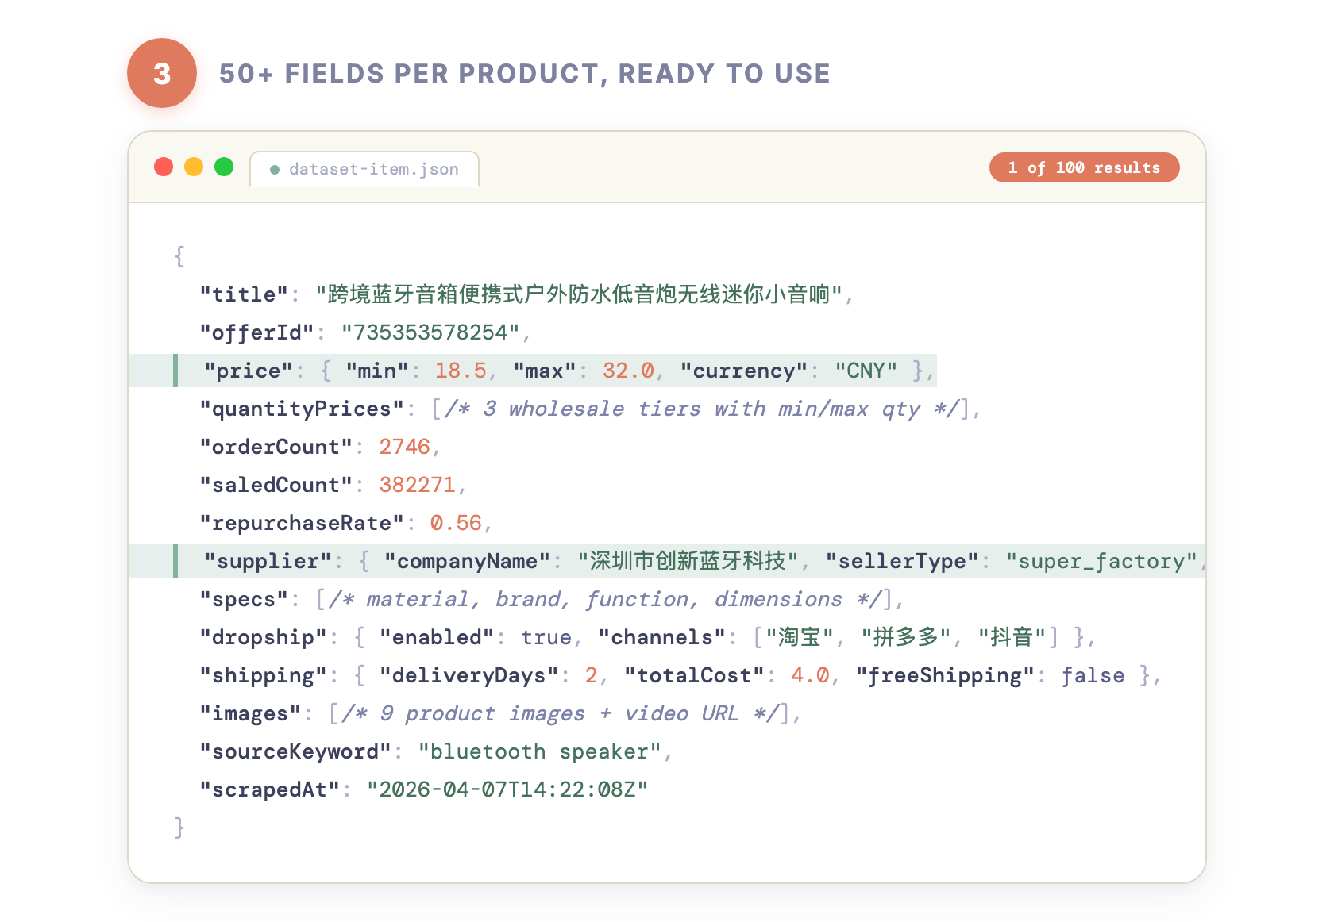Click the 1 of 100 results badge
This screenshot has height=922, width=1334.
click(1084, 167)
